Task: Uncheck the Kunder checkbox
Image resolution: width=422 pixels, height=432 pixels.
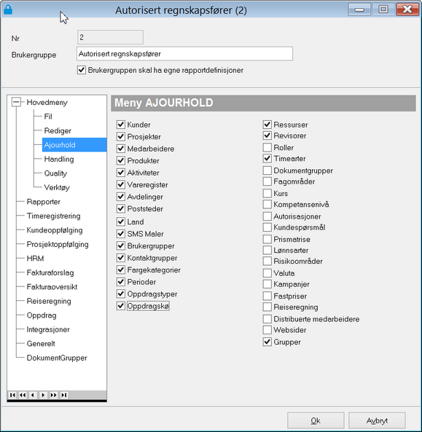Action: point(121,125)
